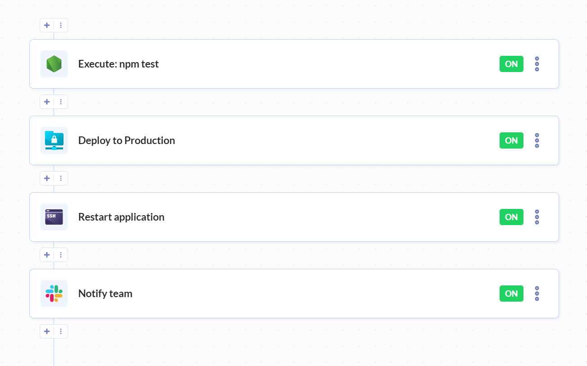Toggle the Restart application step off
The image size is (587, 366).
(511, 217)
